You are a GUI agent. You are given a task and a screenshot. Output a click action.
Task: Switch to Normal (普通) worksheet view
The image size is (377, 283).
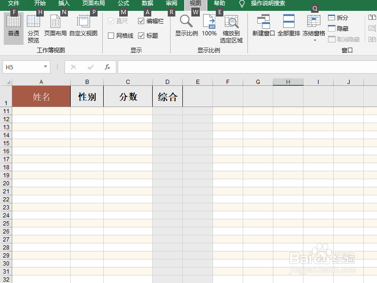pyautogui.click(x=13, y=26)
